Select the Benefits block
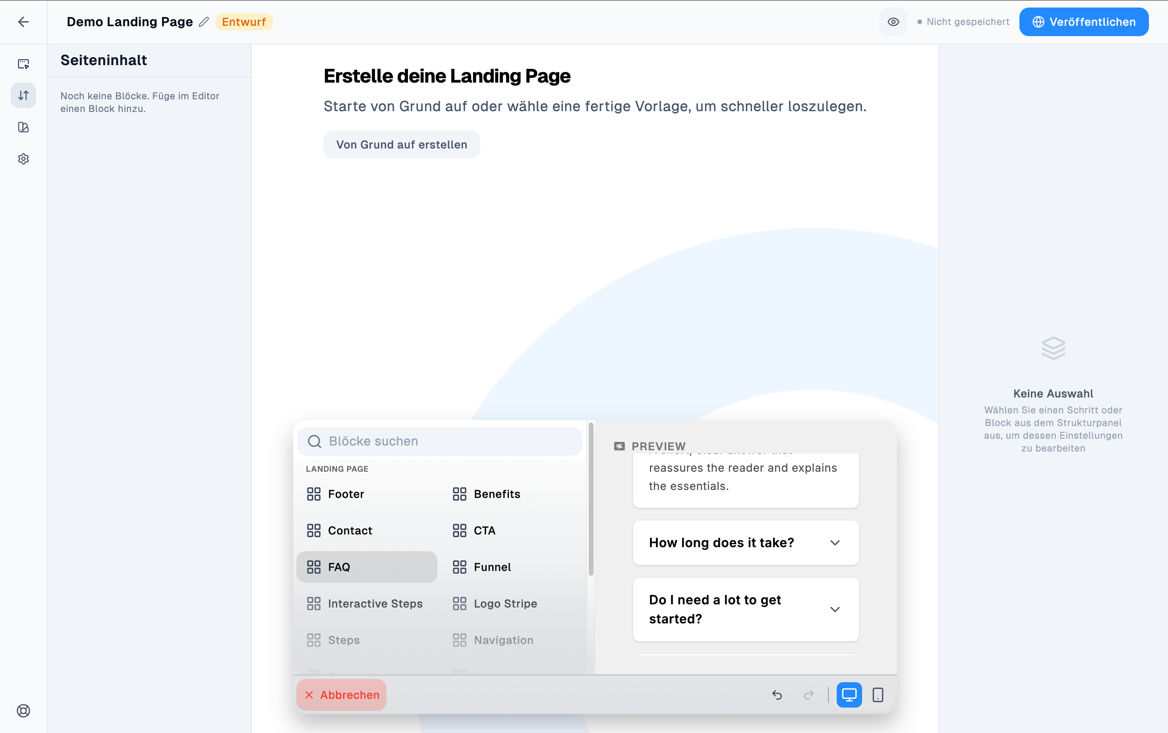1168x733 pixels. coord(512,494)
